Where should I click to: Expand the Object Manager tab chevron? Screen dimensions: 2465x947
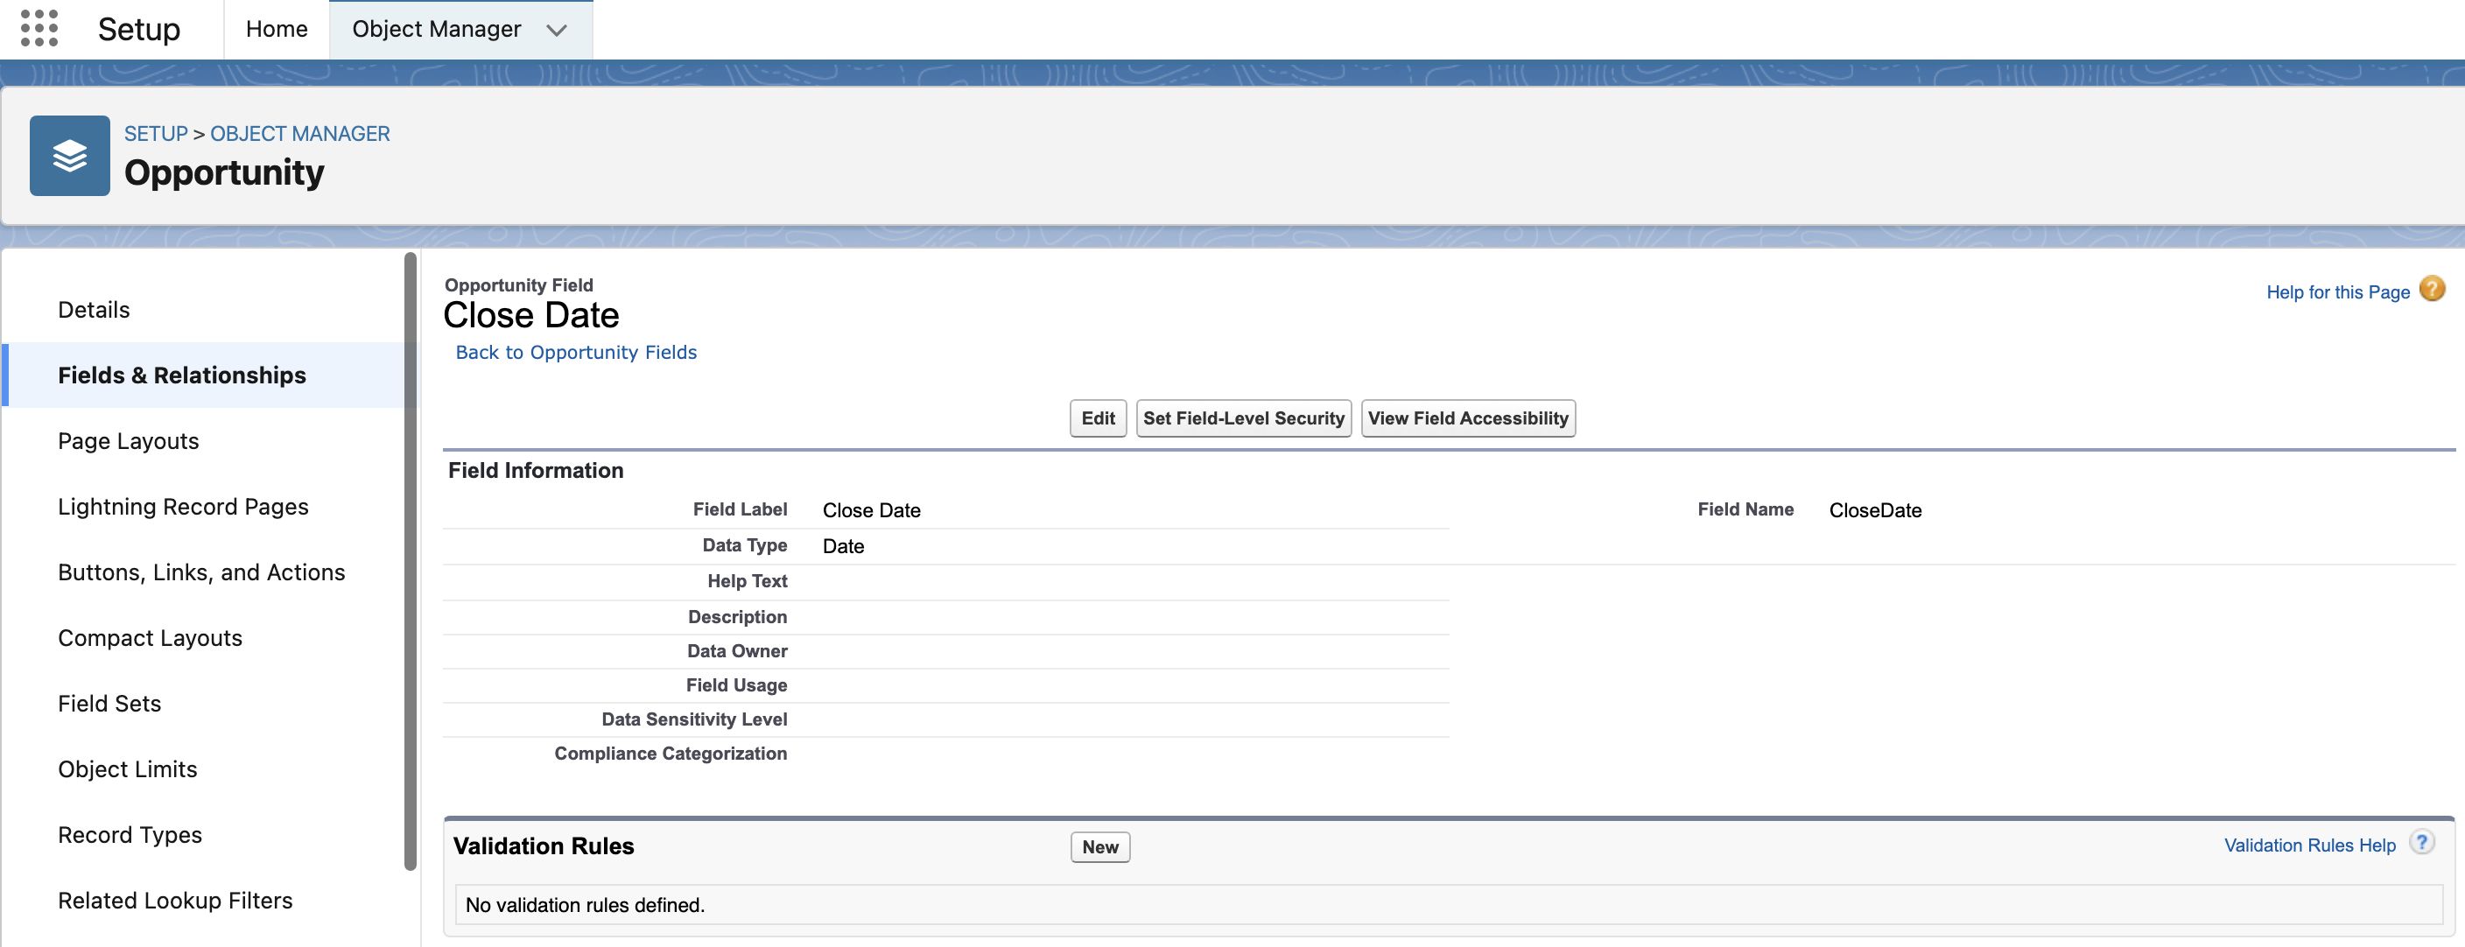[x=556, y=30]
